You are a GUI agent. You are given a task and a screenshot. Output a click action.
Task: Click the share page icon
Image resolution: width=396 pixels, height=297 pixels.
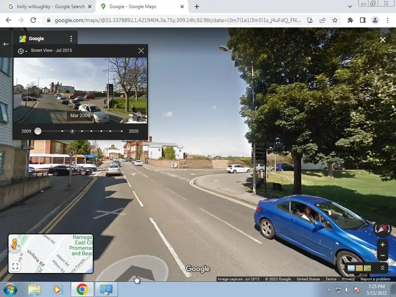pos(323,20)
